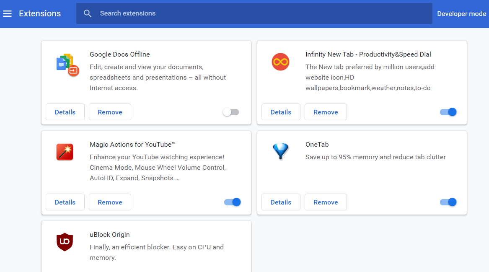Turn off Magic Actions for YouTube

pyautogui.click(x=233, y=202)
